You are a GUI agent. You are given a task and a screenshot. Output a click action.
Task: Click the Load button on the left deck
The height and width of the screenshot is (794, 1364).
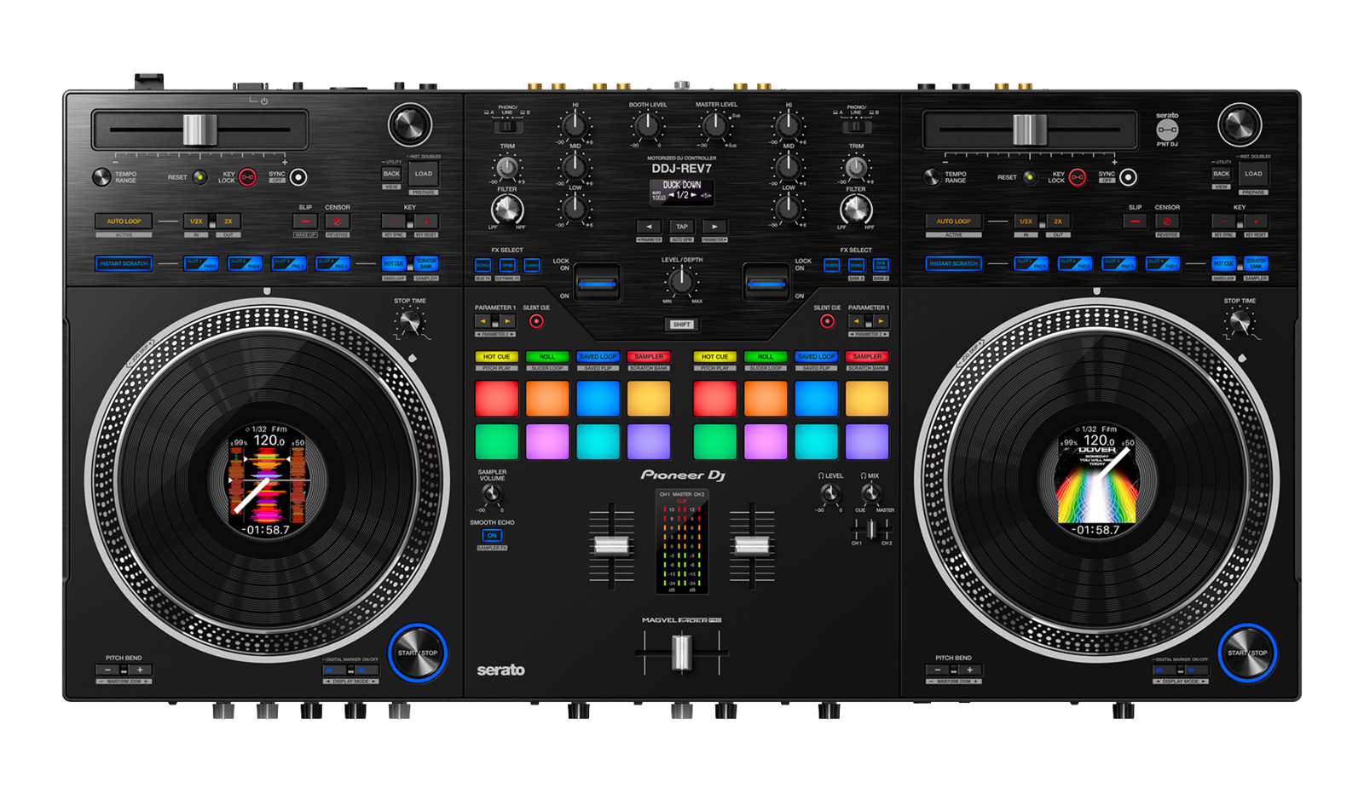(x=424, y=174)
